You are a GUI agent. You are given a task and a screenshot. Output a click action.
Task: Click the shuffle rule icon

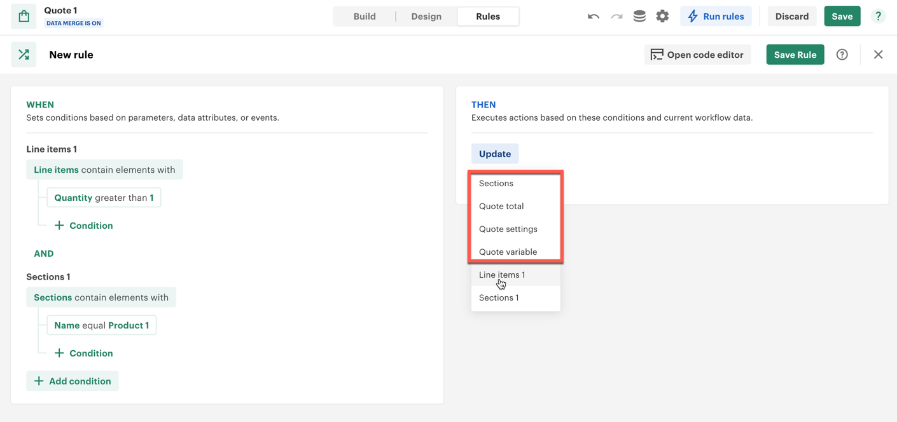(x=24, y=55)
